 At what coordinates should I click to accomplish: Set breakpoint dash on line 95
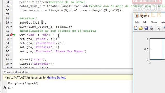coord(11,47)
